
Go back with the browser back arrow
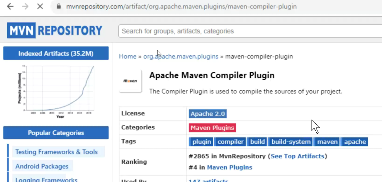pyautogui.click(x=10, y=6)
